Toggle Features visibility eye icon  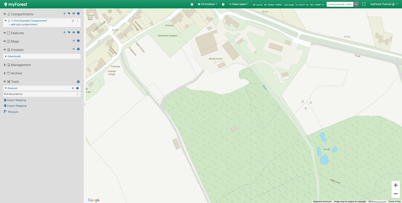click(73, 33)
